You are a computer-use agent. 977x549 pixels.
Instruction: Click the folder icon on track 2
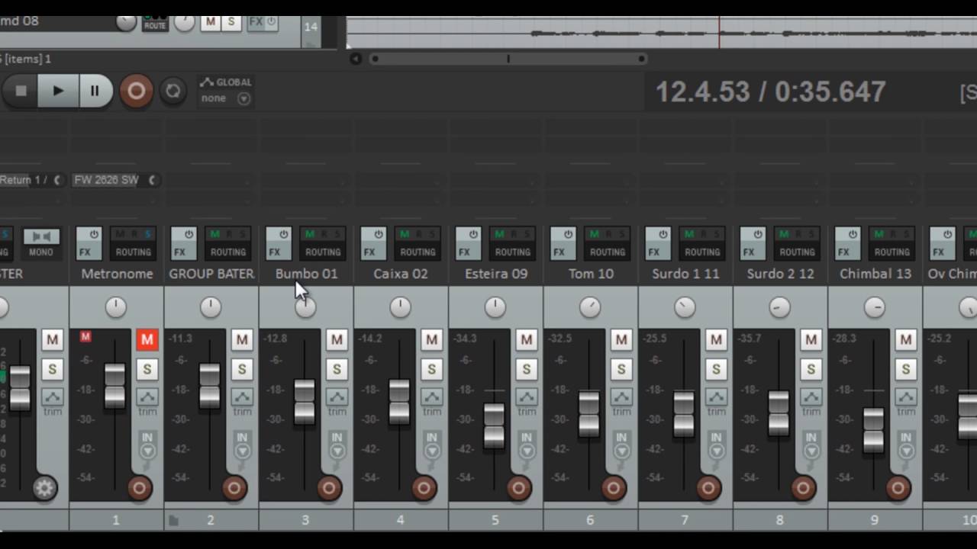173,521
